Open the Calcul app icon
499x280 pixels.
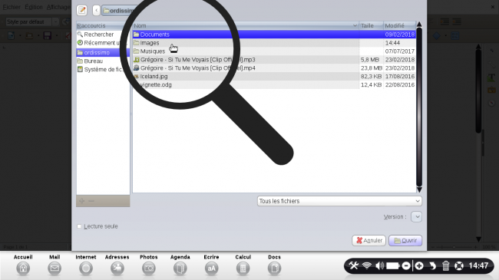point(243,268)
